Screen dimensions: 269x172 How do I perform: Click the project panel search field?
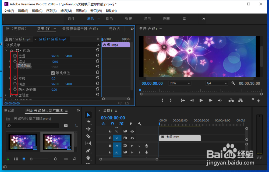point(33,125)
